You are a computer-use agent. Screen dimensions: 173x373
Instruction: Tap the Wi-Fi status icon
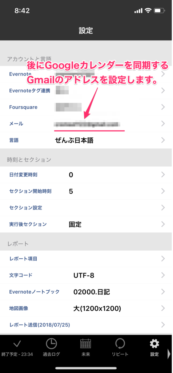click(x=148, y=11)
